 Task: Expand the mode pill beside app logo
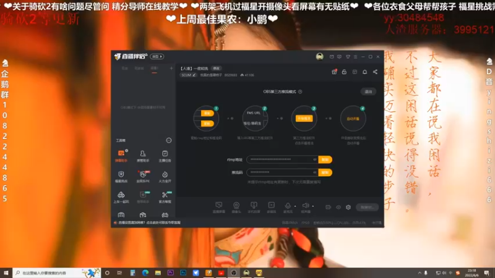click(157, 56)
